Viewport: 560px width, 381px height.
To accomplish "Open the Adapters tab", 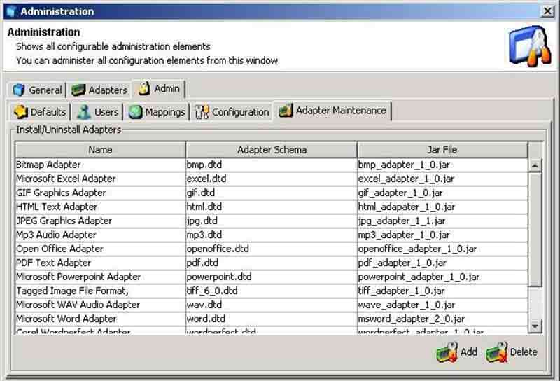I will click(x=99, y=90).
